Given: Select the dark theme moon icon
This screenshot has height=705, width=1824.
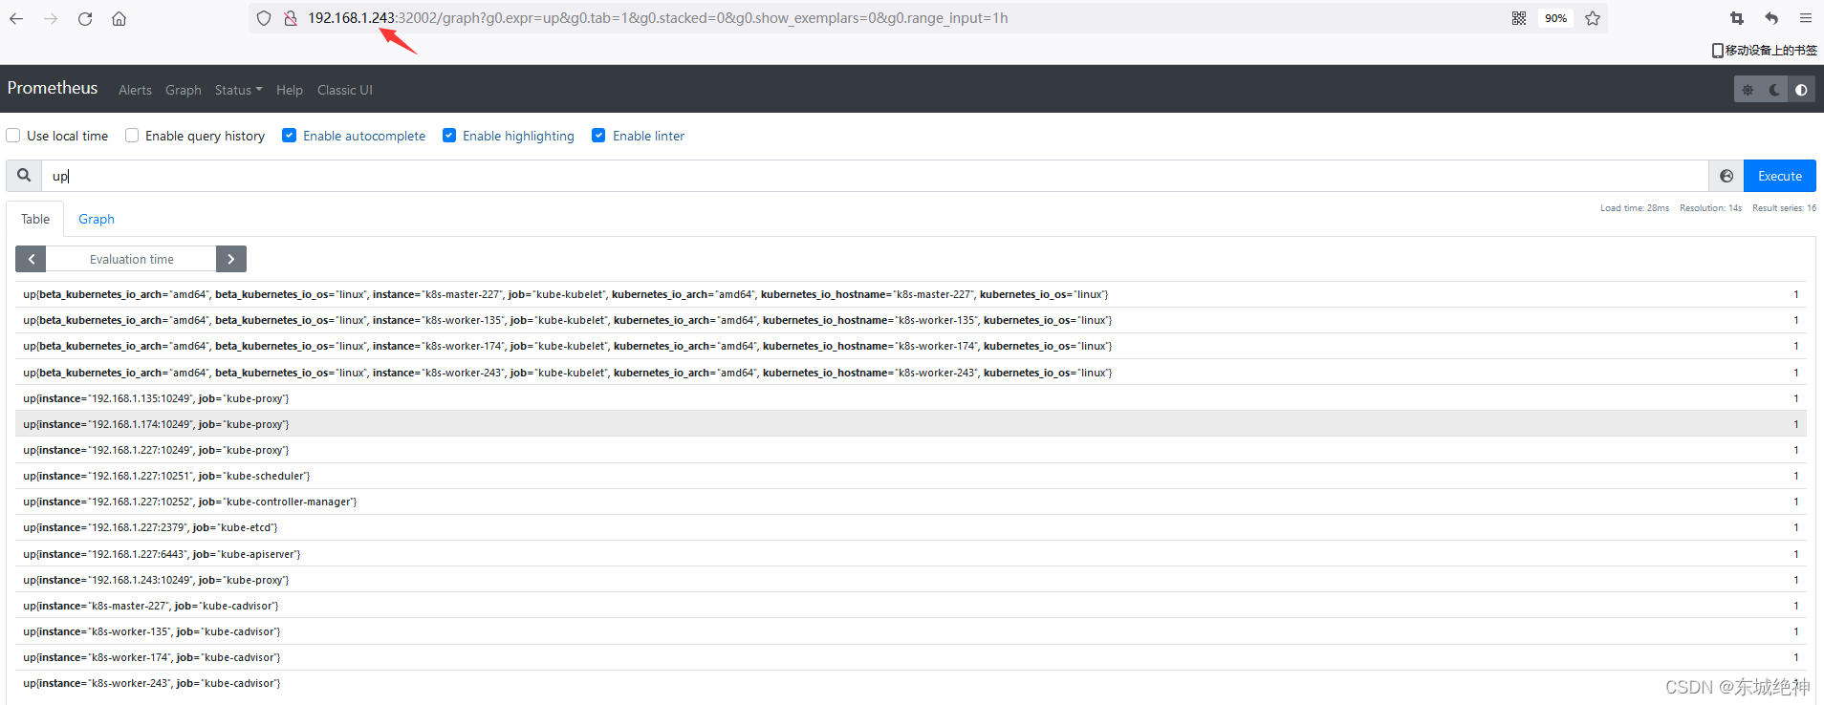Looking at the screenshot, I should pyautogui.click(x=1774, y=90).
